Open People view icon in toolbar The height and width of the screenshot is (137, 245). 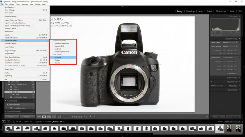(60, 117)
